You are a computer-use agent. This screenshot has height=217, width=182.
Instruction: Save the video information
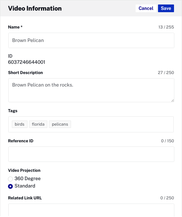coord(166,8)
